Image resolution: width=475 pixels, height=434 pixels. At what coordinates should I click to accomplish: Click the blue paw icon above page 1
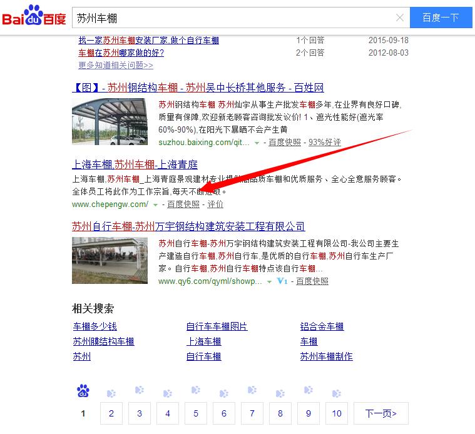pyautogui.click(x=83, y=391)
